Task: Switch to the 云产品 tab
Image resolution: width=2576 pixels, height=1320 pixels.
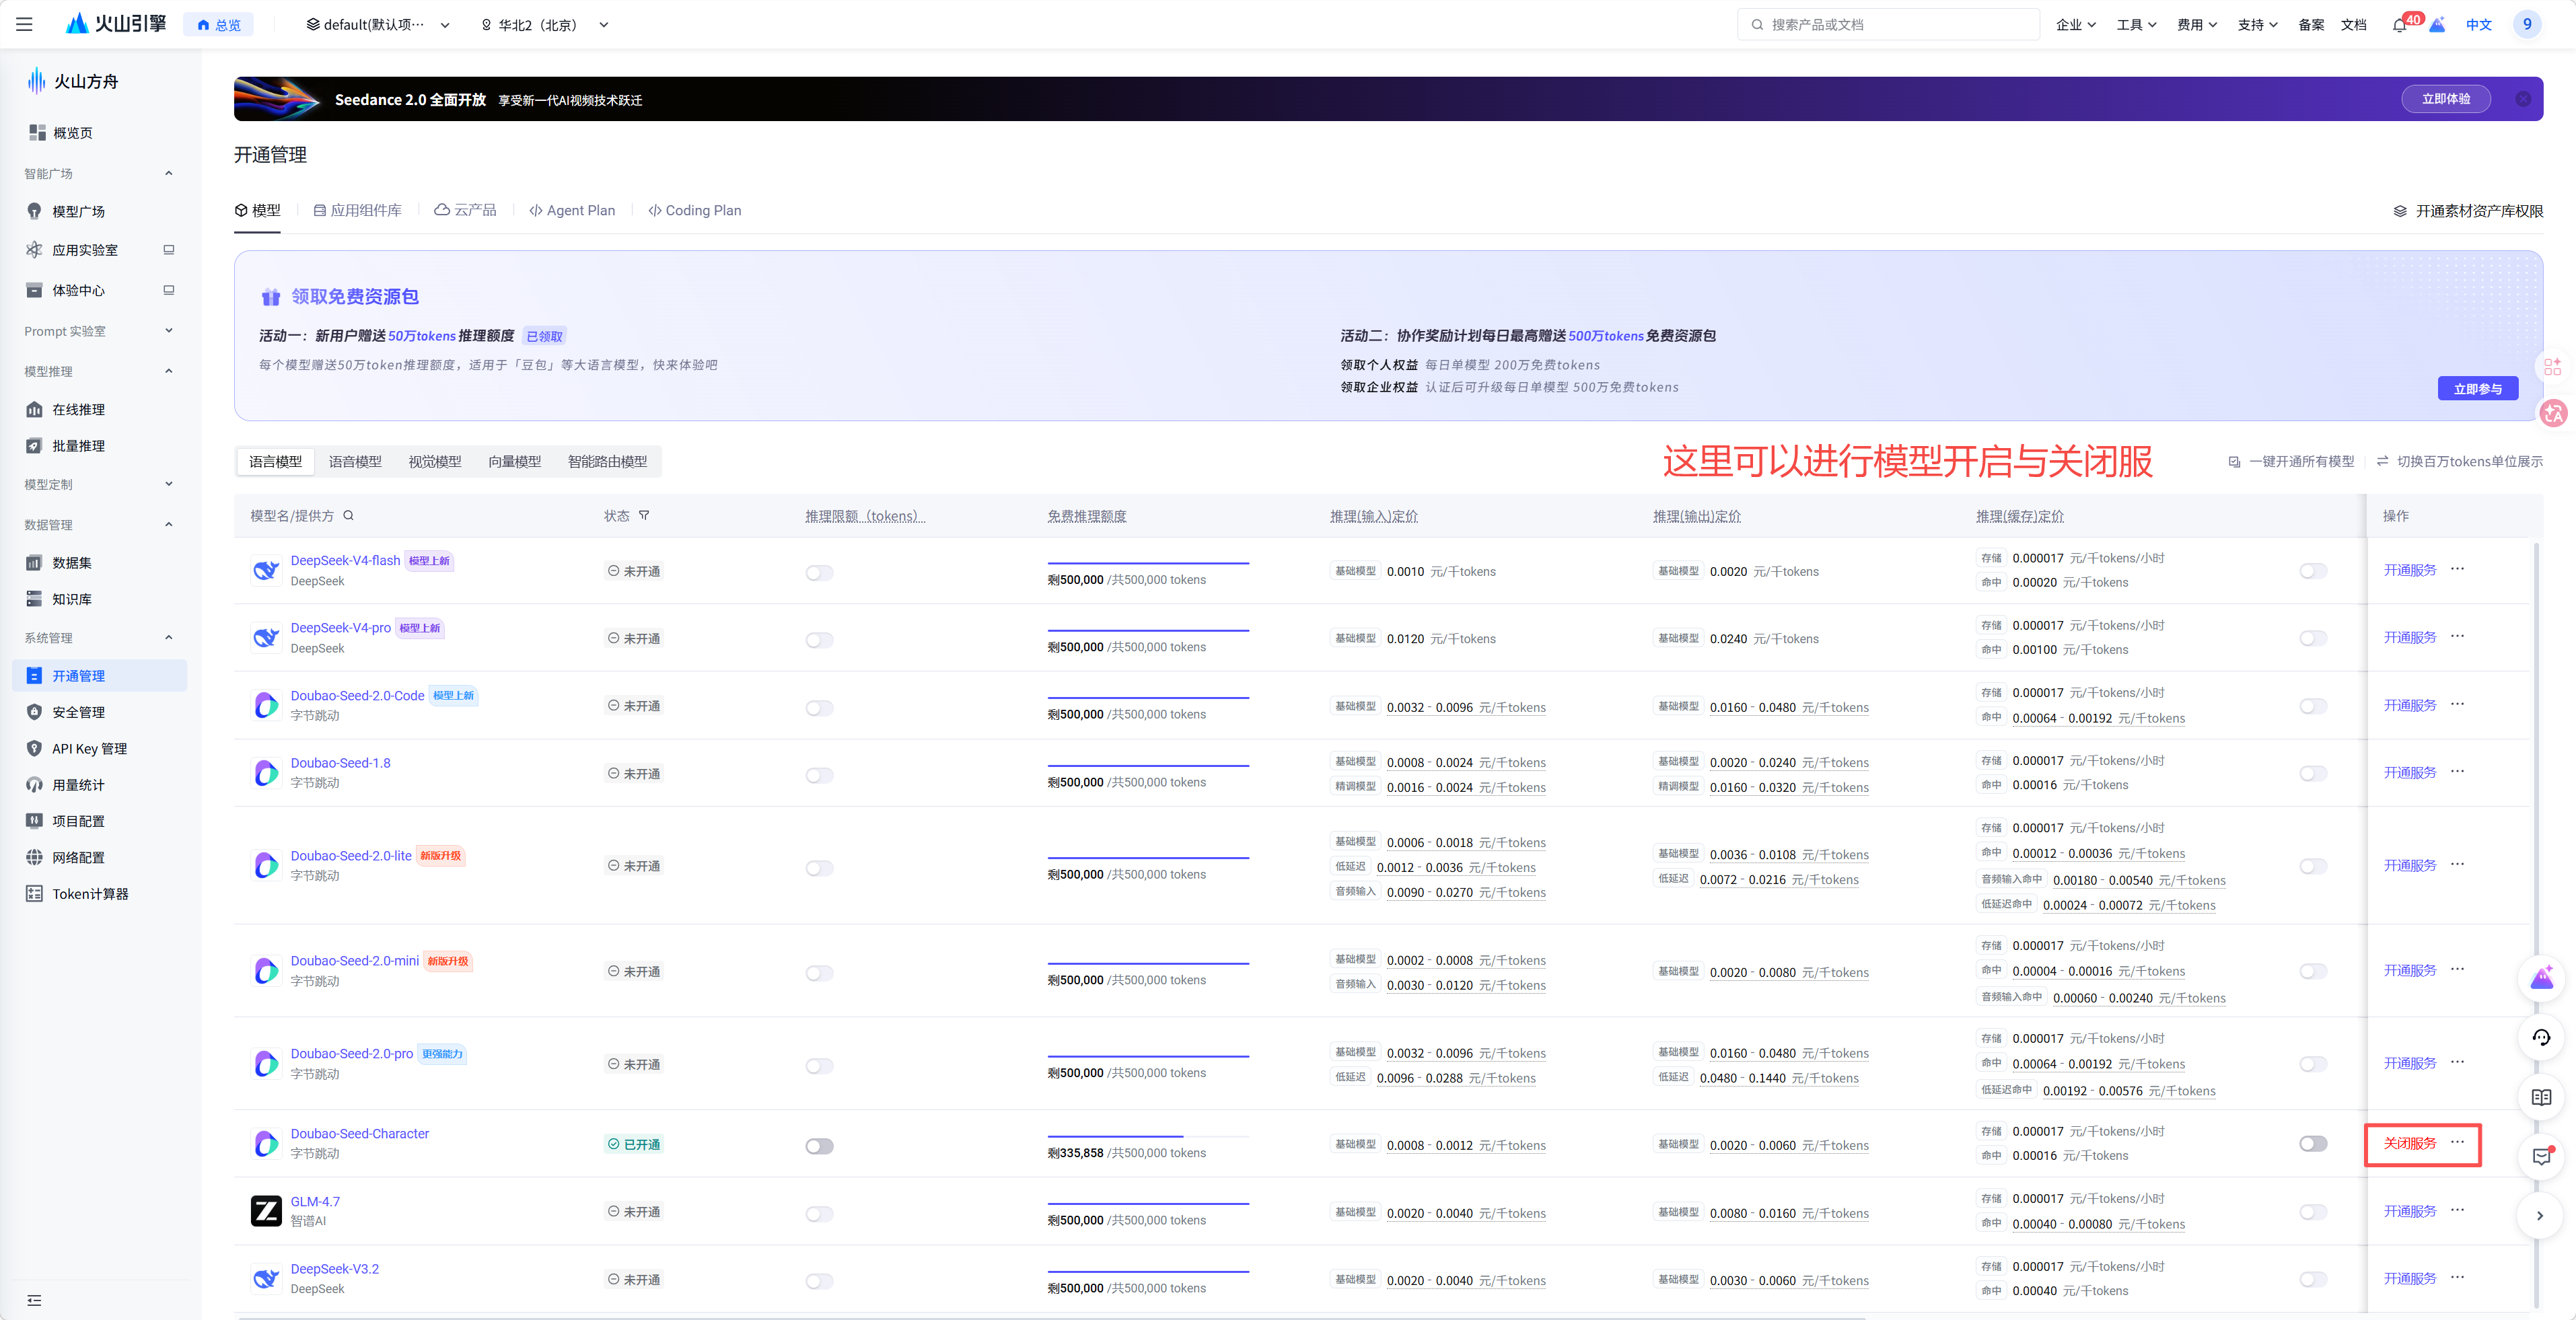Action: [465, 210]
